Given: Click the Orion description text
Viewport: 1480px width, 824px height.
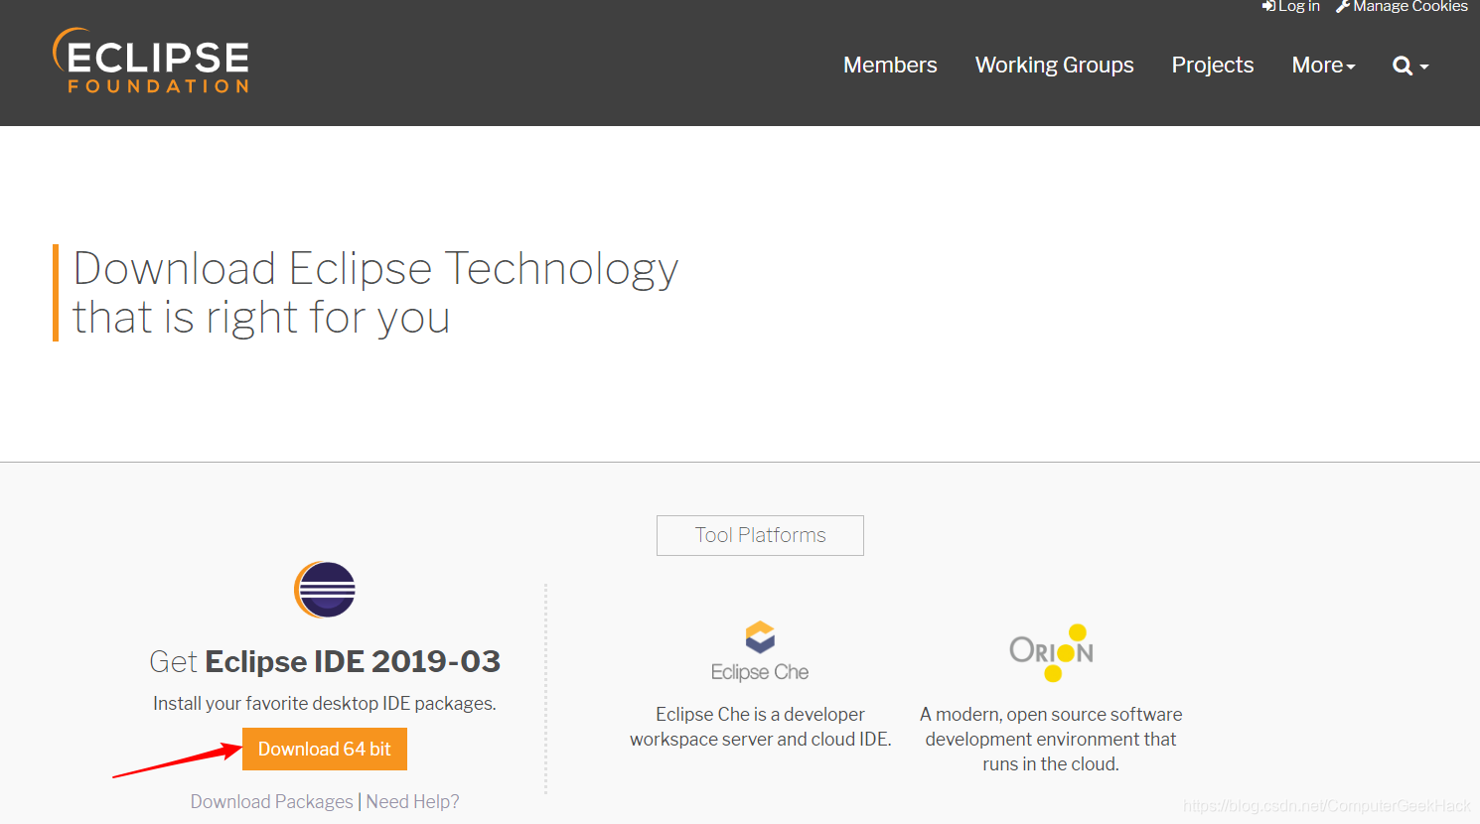Looking at the screenshot, I should click(1051, 740).
